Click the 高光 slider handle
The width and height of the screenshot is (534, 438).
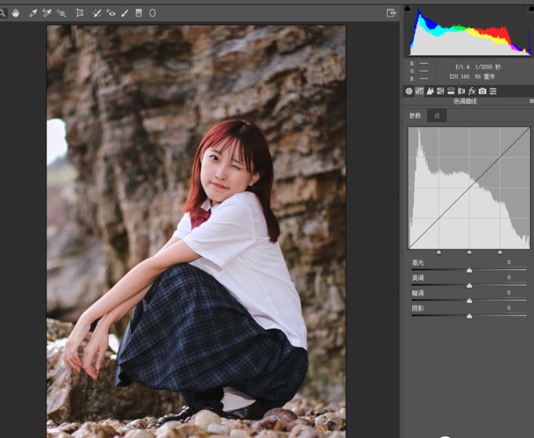470,270
